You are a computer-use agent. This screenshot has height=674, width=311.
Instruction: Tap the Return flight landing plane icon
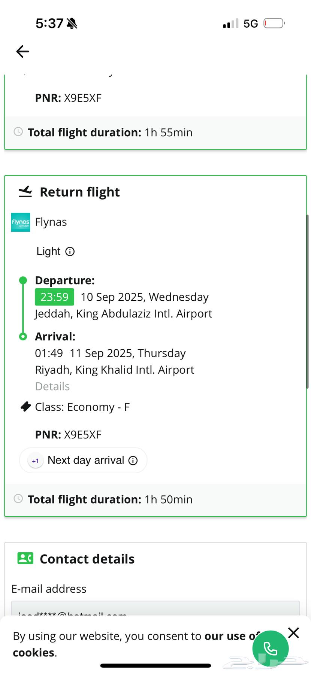pos(25,192)
